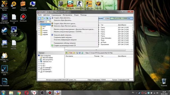Open Photoshop CS6 x64 desktop shortcut
The image size is (170, 95).
coord(14,32)
